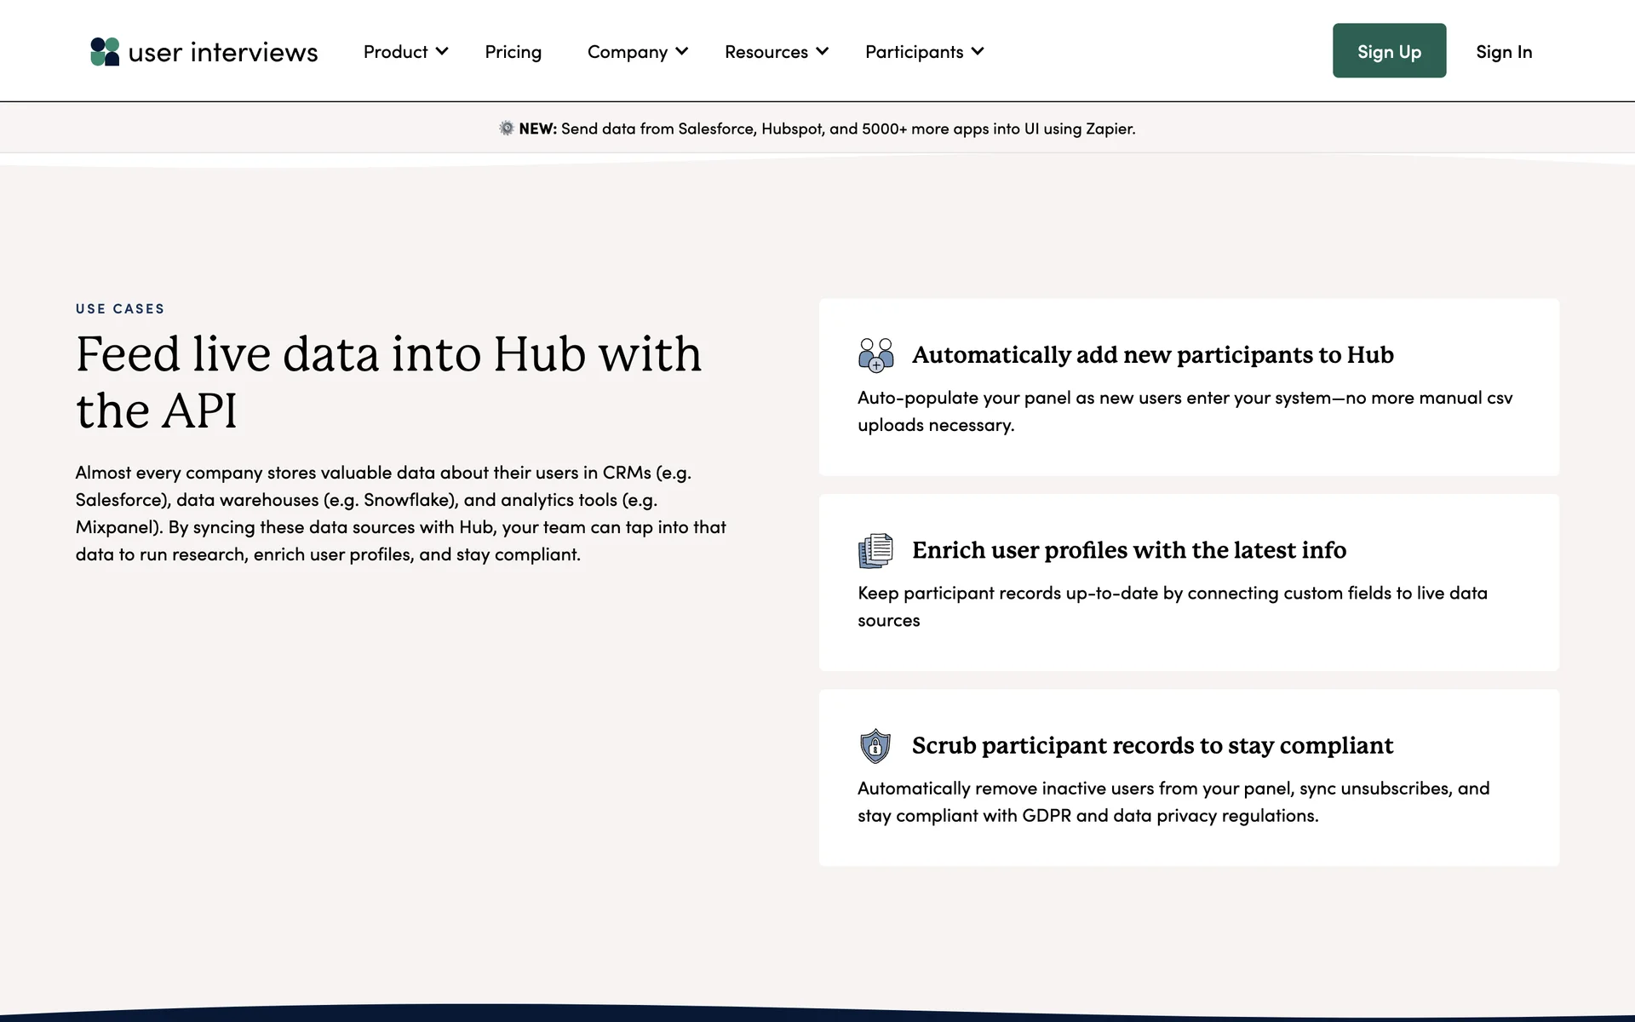Click the Enrich user profiles card heading
The height and width of the screenshot is (1022, 1635).
(x=1128, y=550)
